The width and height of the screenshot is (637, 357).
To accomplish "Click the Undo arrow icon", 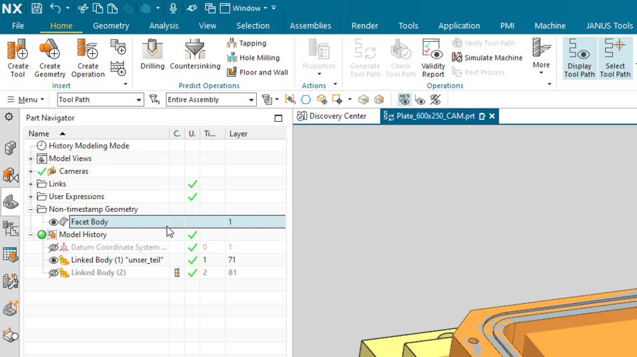I will tap(55, 8).
